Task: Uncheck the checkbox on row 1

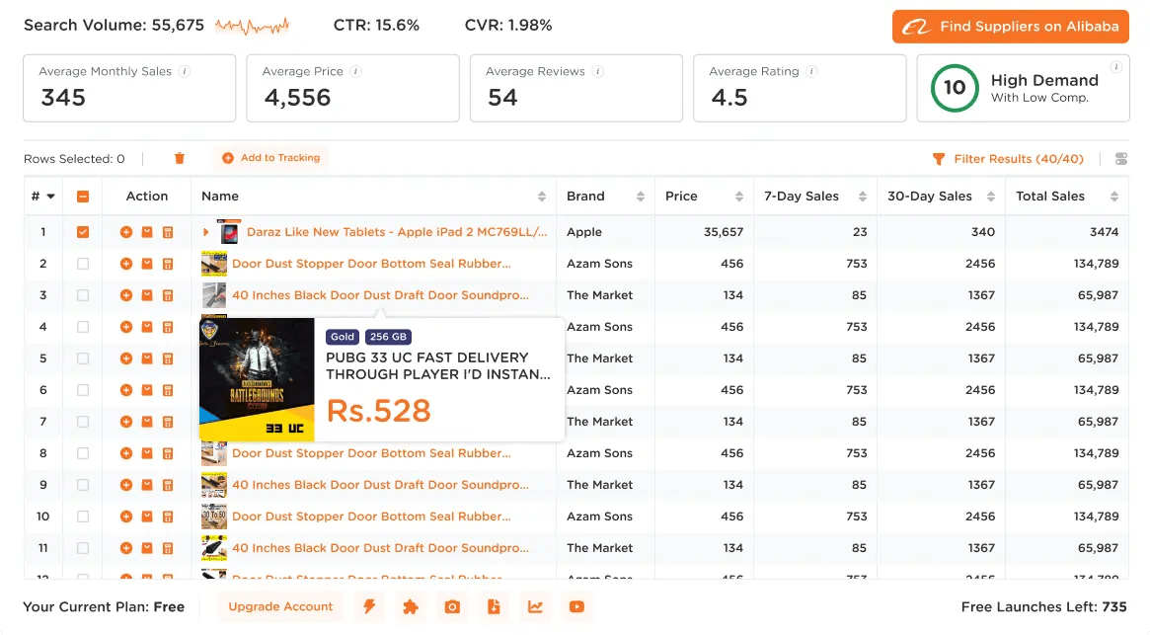Action: pos(83,231)
